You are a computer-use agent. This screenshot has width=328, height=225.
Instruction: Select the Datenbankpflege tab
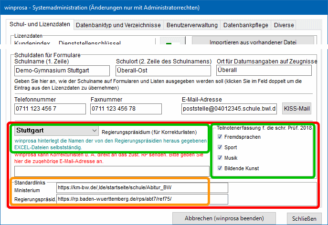coord(246,25)
